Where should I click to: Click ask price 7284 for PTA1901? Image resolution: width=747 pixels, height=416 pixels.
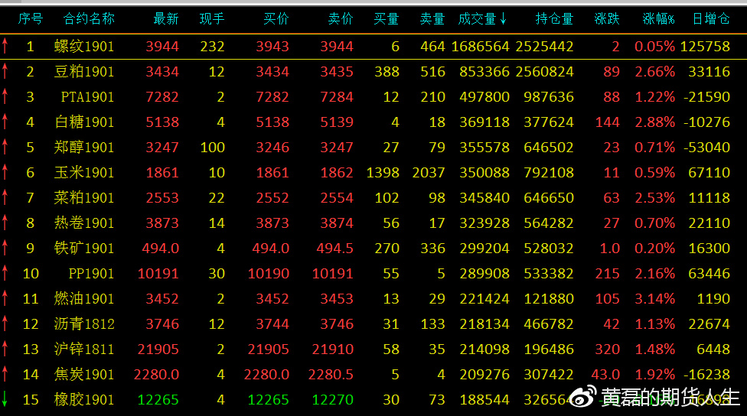pyautogui.click(x=337, y=97)
